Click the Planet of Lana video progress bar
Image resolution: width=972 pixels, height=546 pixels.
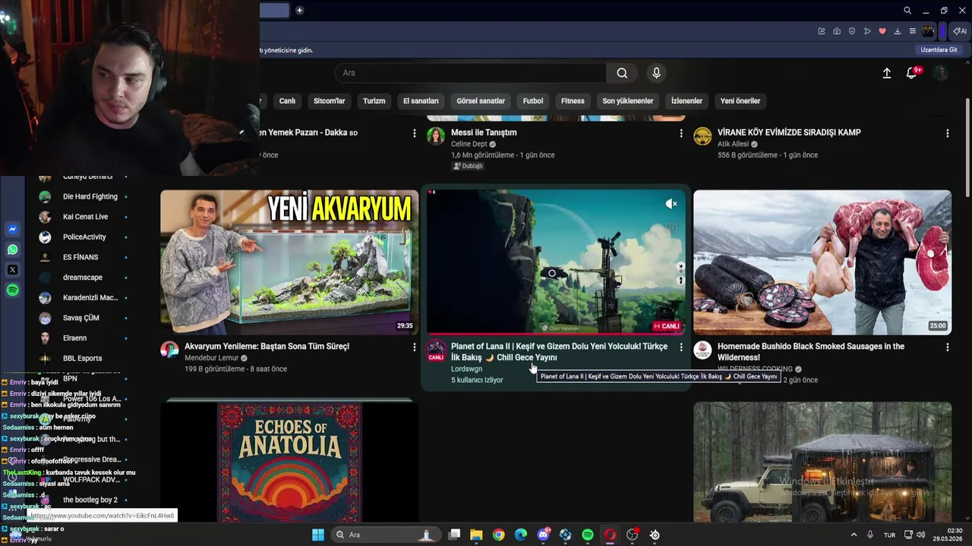[x=556, y=334]
